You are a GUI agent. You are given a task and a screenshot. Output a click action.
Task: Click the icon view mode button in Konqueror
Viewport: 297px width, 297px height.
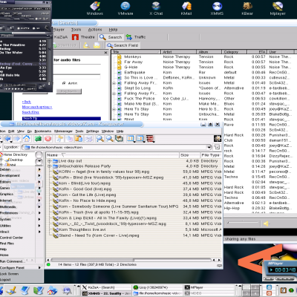pyautogui.click(x=131, y=139)
